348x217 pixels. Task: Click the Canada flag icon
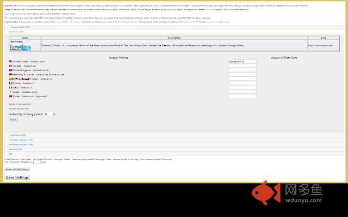11,66
